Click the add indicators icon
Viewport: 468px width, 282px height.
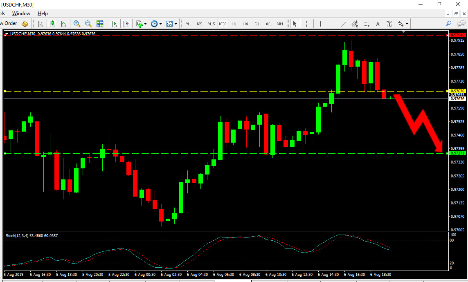coord(139,24)
